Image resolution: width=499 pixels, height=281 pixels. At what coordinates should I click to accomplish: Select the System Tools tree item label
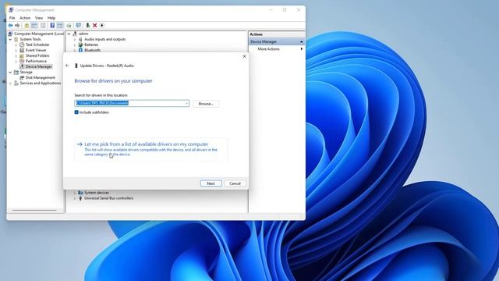(x=30, y=39)
